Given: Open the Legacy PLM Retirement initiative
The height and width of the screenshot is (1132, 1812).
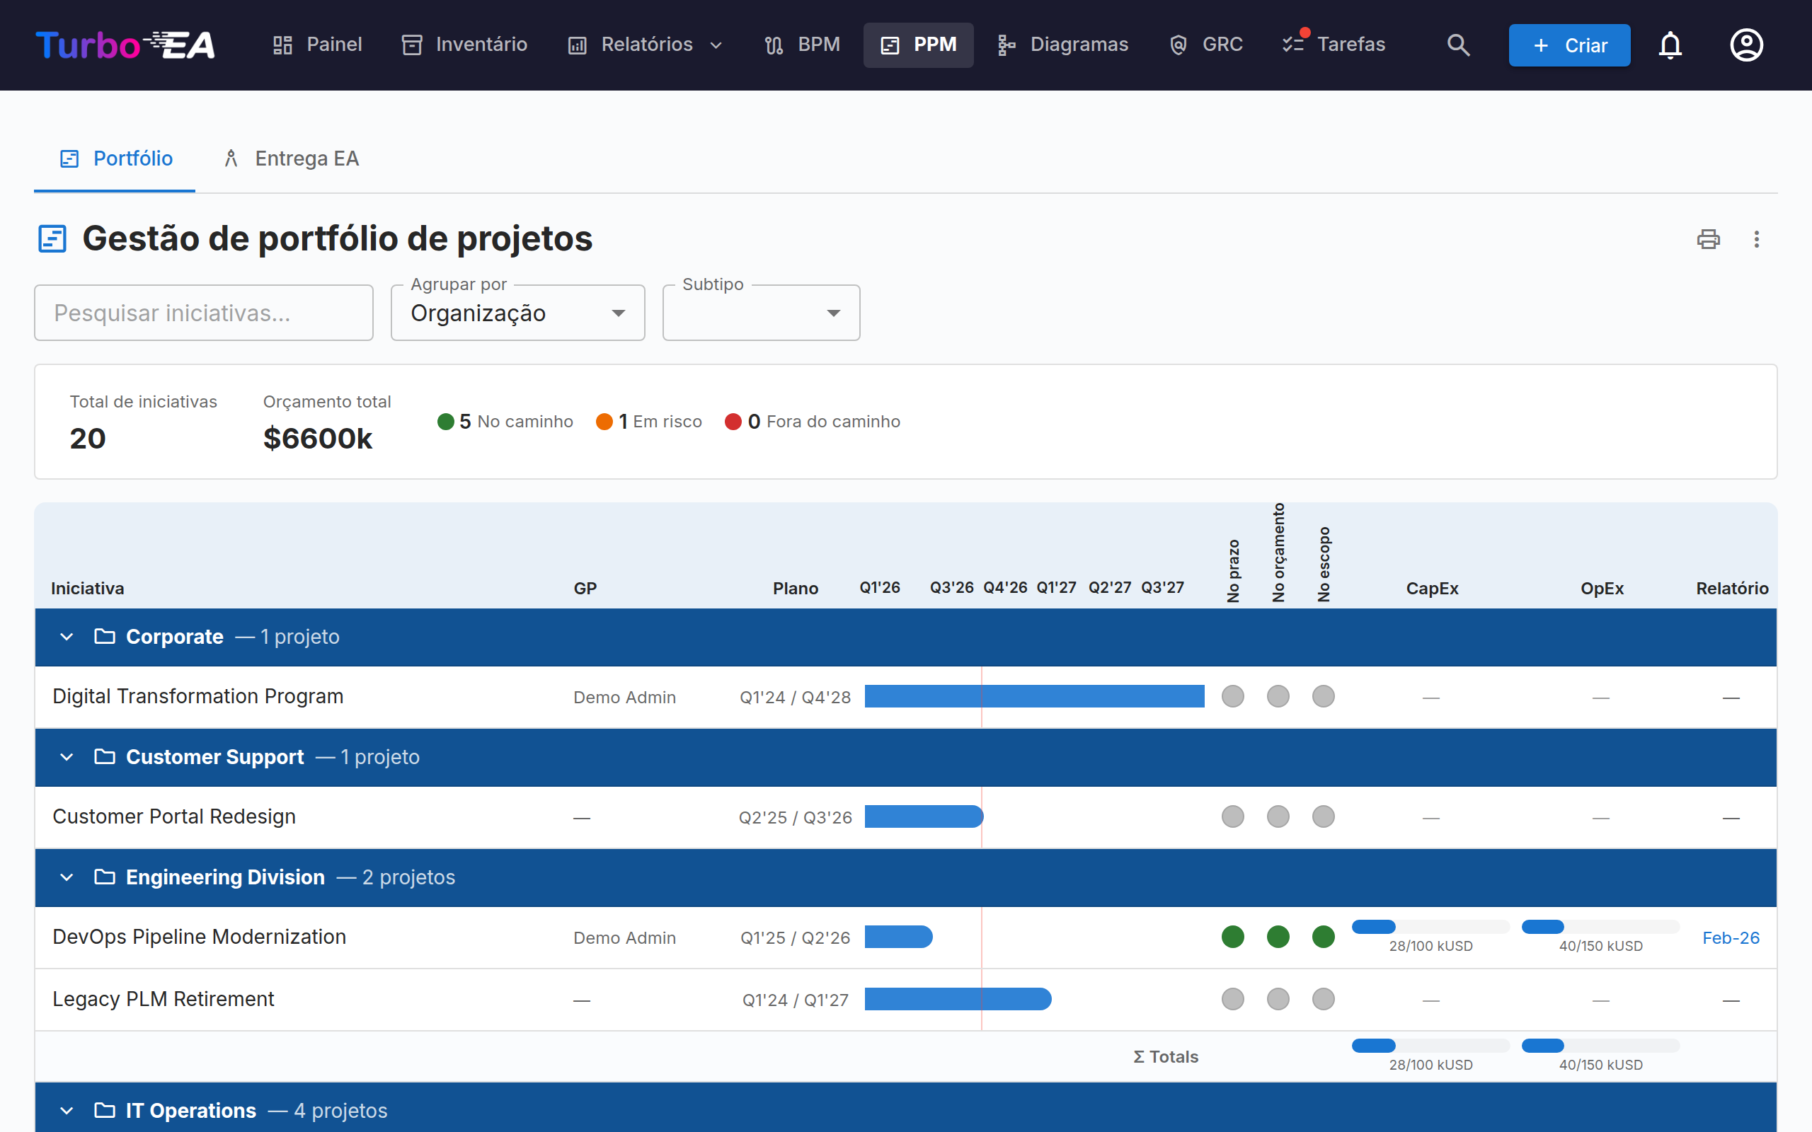Looking at the screenshot, I should tap(164, 999).
